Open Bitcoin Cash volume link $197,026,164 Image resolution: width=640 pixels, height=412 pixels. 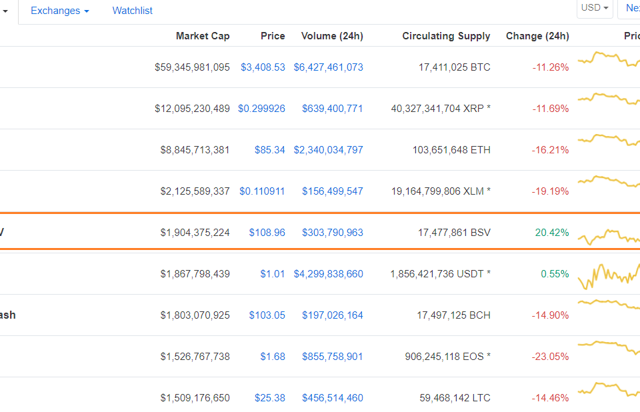pyautogui.click(x=332, y=315)
